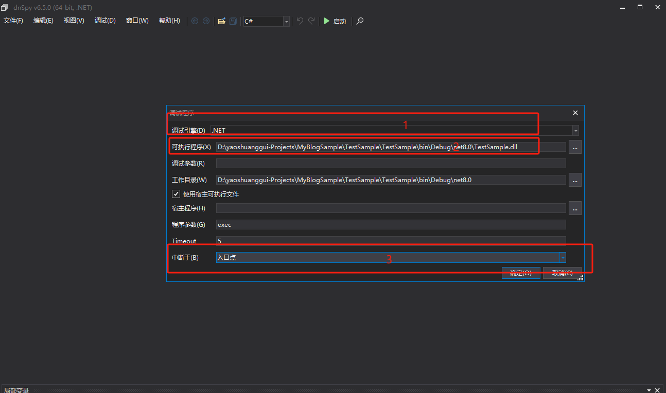
Task: Click the Start debugging (启动) icon
Action: tap(327, 21)
